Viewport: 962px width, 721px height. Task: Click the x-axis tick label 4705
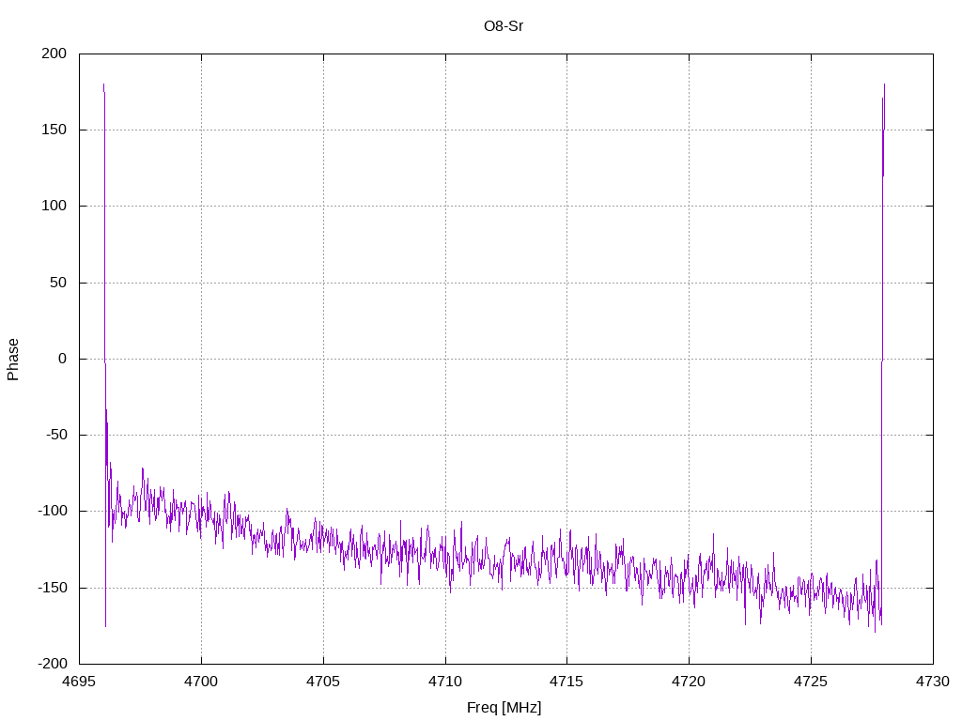pos(323,682)
